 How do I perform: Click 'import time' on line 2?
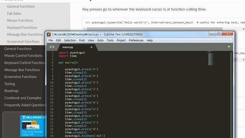67,56
